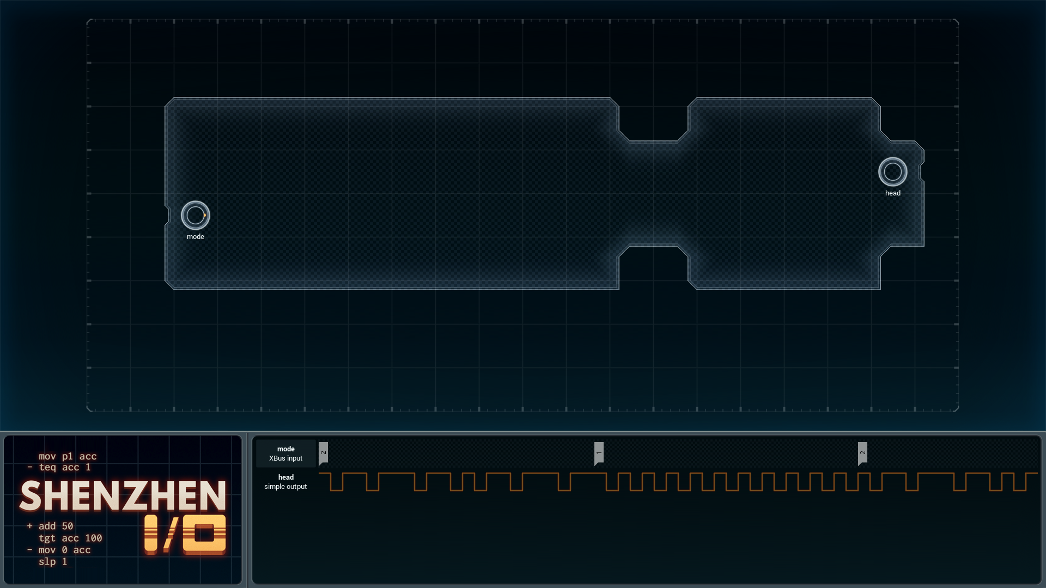Select the last mode marker labeled 2

862,454
